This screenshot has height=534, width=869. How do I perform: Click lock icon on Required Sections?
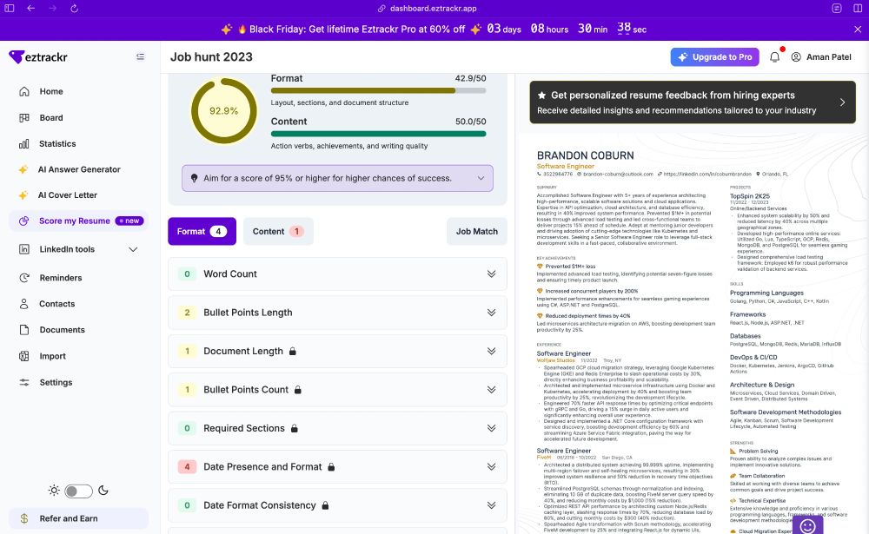(x=295, y=428)
